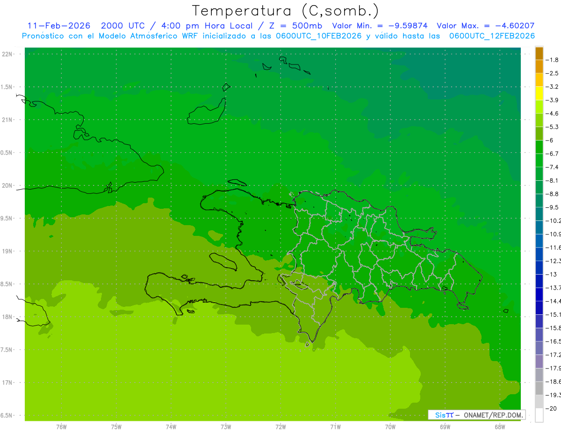Click 'Valor Min. = -9.59874' value

click(379, 26)
